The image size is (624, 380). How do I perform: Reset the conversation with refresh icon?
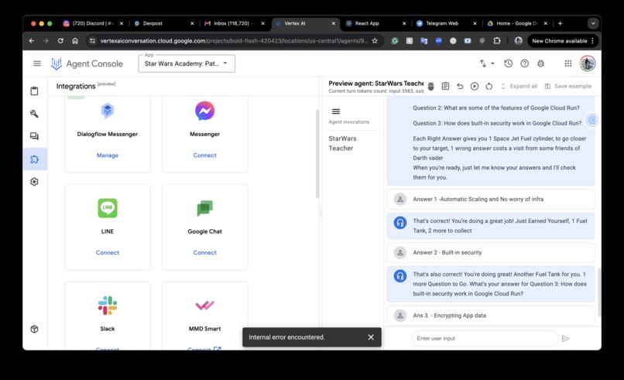489,86
